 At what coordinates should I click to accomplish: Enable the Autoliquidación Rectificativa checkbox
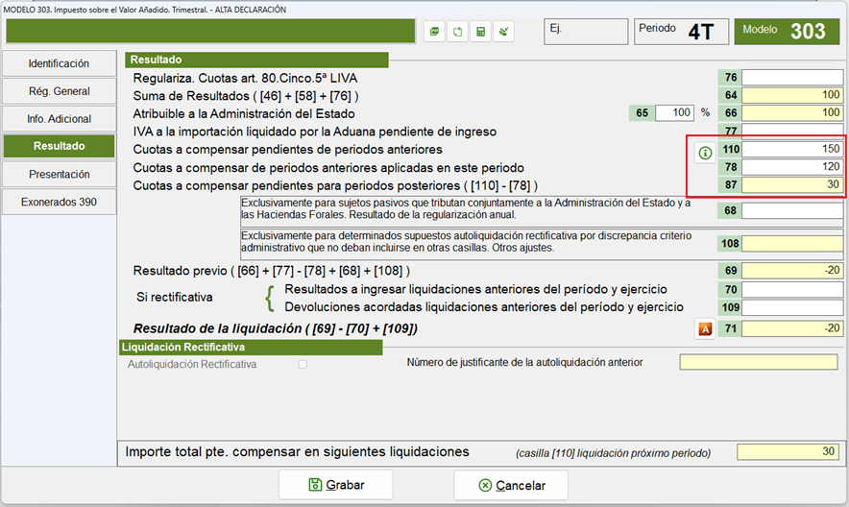click(x=303, y=364)
